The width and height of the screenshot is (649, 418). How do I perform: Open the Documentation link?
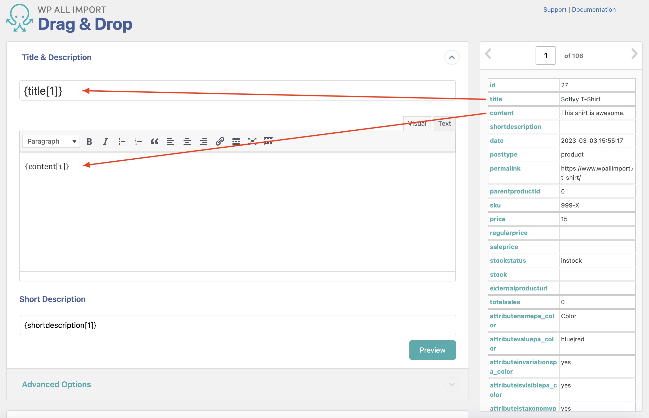(x=594, y=9)
